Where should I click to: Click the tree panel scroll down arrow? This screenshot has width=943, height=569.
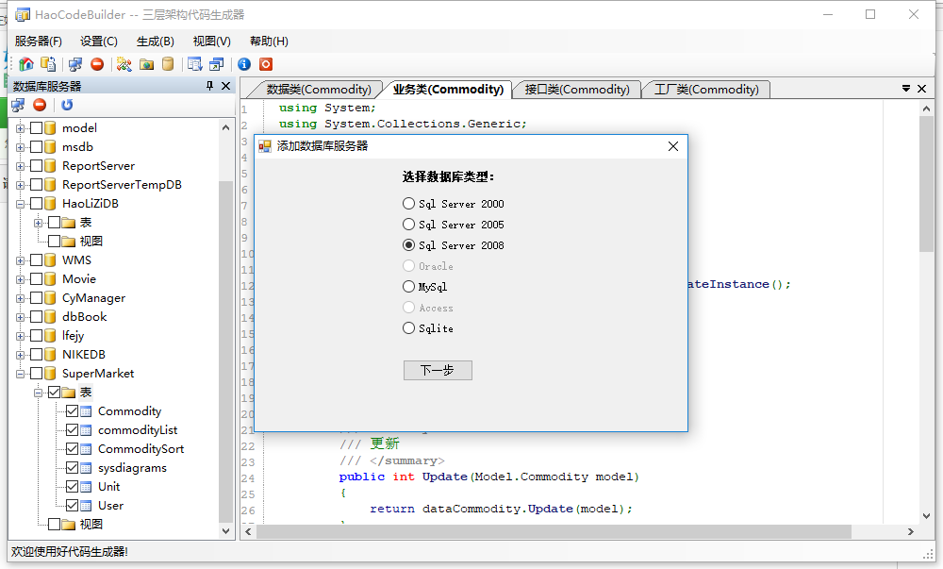click(225, 531)
